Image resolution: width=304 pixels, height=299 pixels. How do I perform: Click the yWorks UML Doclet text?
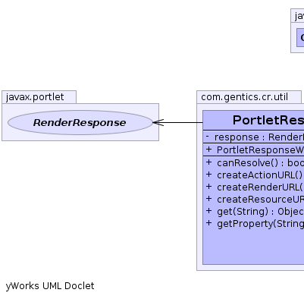[x=50, y=286]
